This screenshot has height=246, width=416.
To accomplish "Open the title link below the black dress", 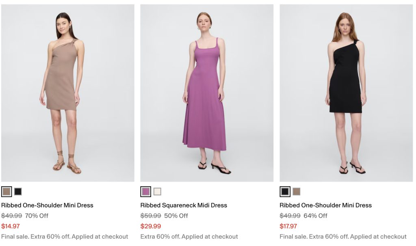I will (x=325, y=205).
